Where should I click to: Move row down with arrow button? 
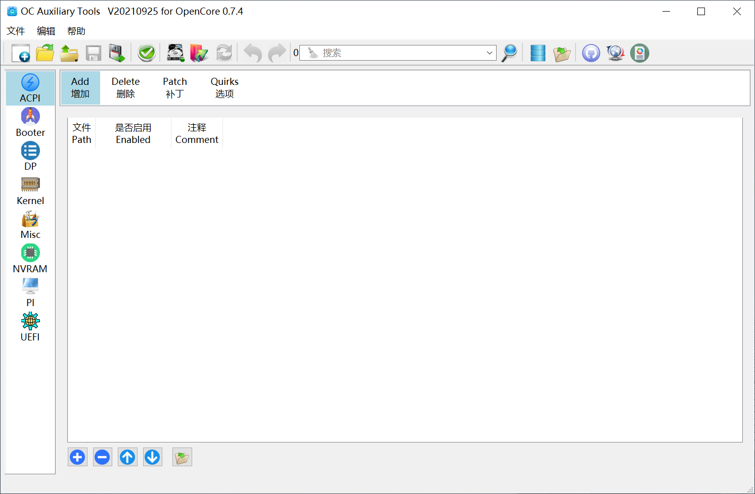[152, 457]
